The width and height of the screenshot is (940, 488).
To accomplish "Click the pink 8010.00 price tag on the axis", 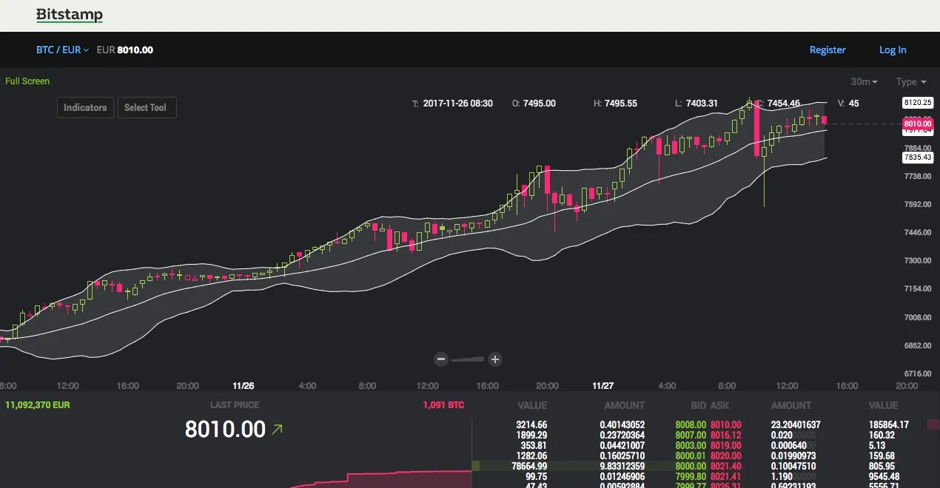I will click(x=917, y=124).
